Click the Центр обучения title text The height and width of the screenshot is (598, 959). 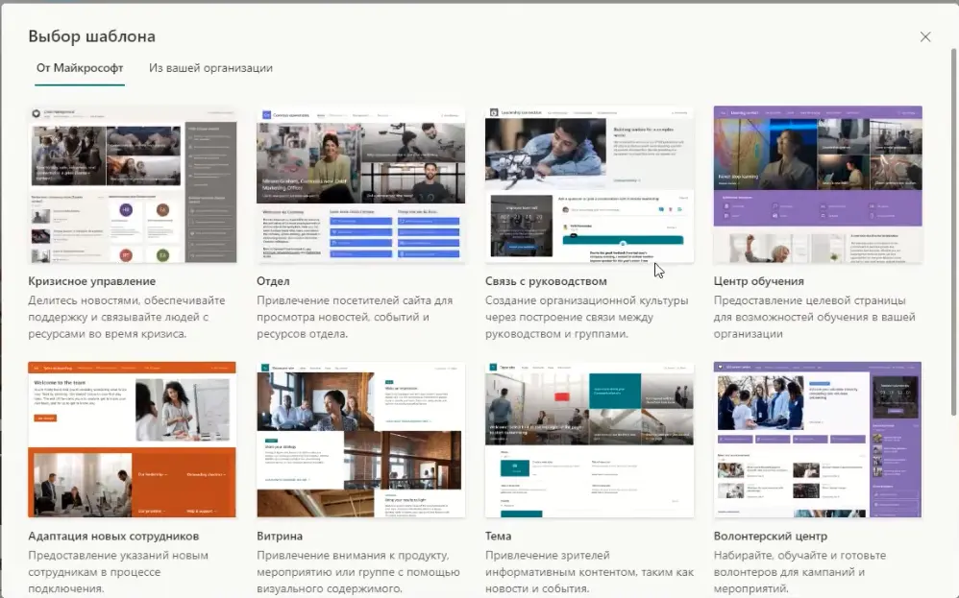pos(758,281)
